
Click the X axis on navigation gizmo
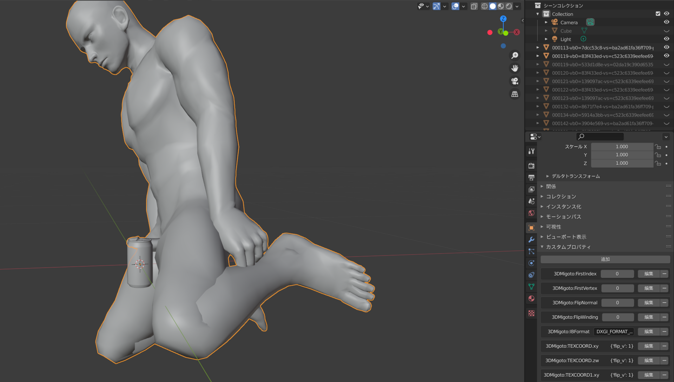click(x=516, y=32)
